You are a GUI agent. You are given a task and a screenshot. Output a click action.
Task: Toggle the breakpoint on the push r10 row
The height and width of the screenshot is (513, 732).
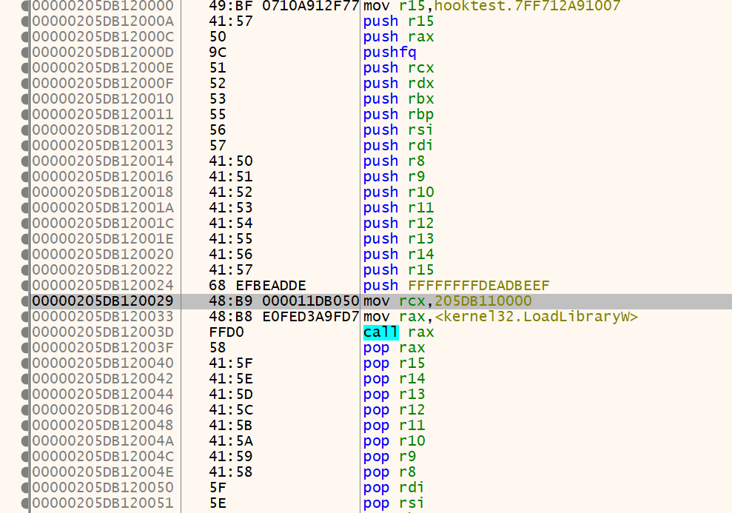coord(24,192)
